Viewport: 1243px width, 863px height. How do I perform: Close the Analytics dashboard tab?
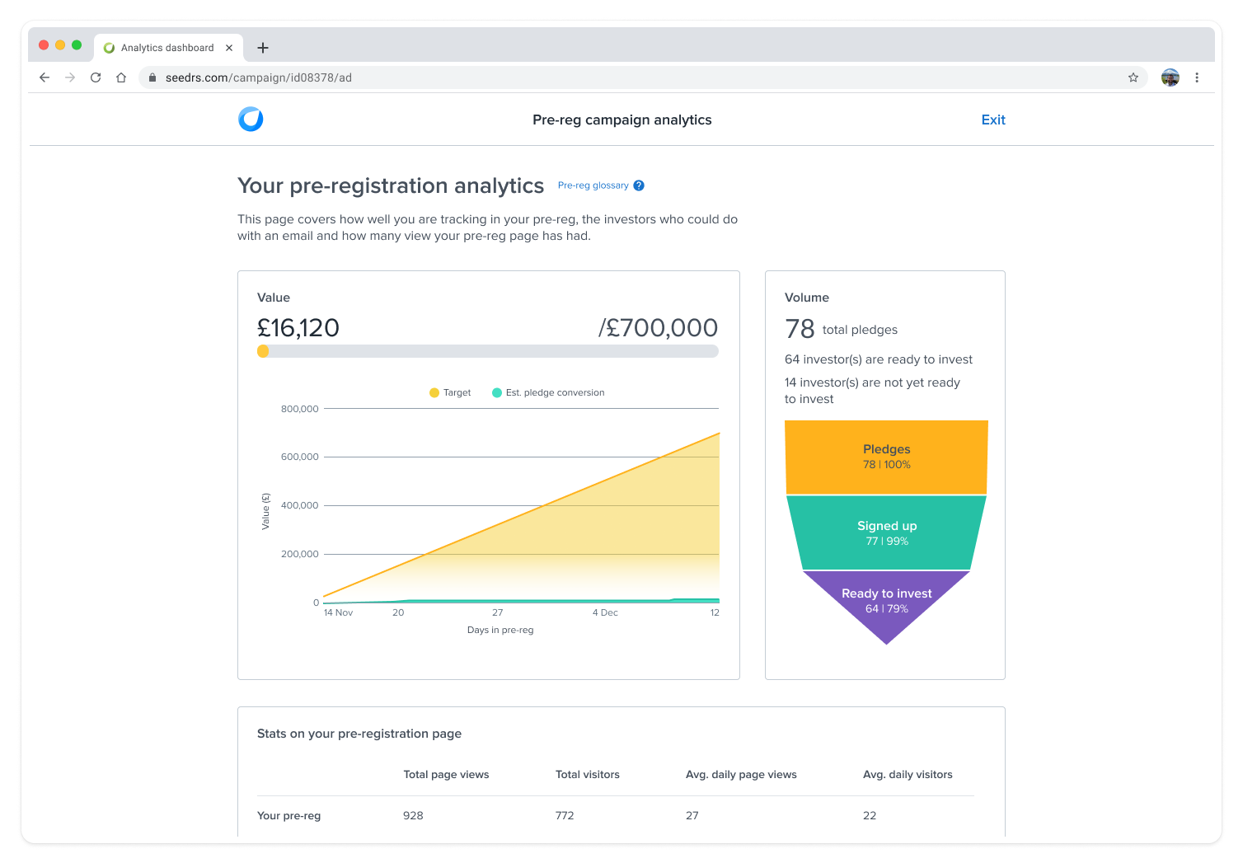[x=229, y=48]
